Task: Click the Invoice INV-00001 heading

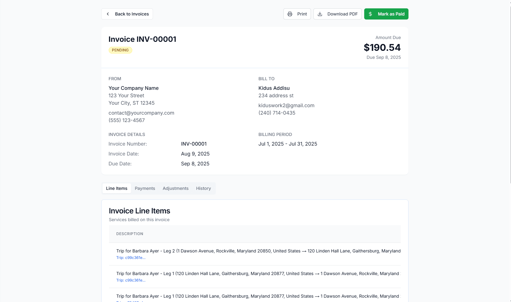Action: (x=142, y=39)
